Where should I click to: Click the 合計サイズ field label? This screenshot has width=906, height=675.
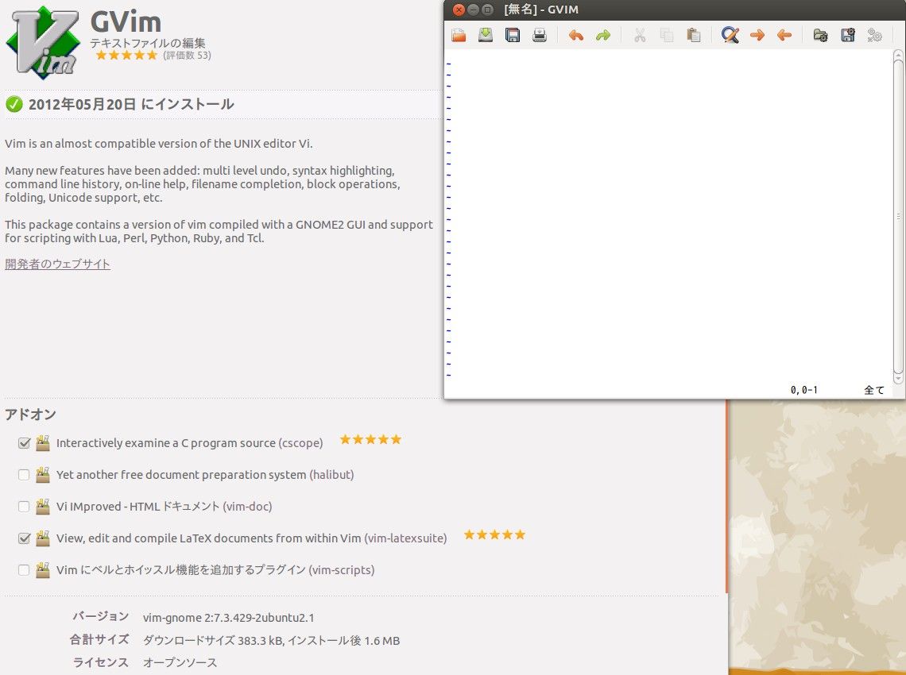click(99, 639)
